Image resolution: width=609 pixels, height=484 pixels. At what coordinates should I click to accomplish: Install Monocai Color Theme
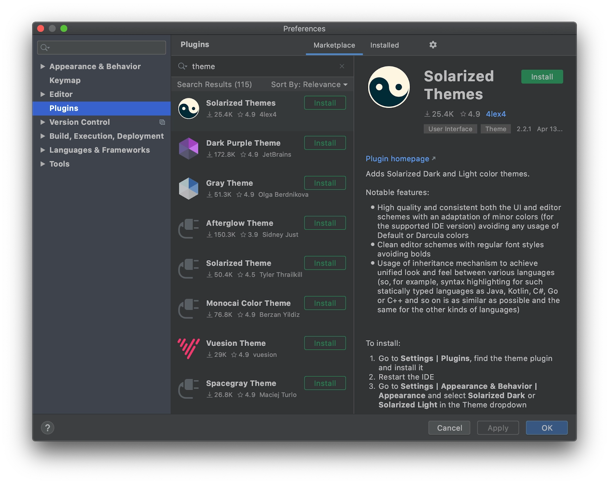[325, 303]
